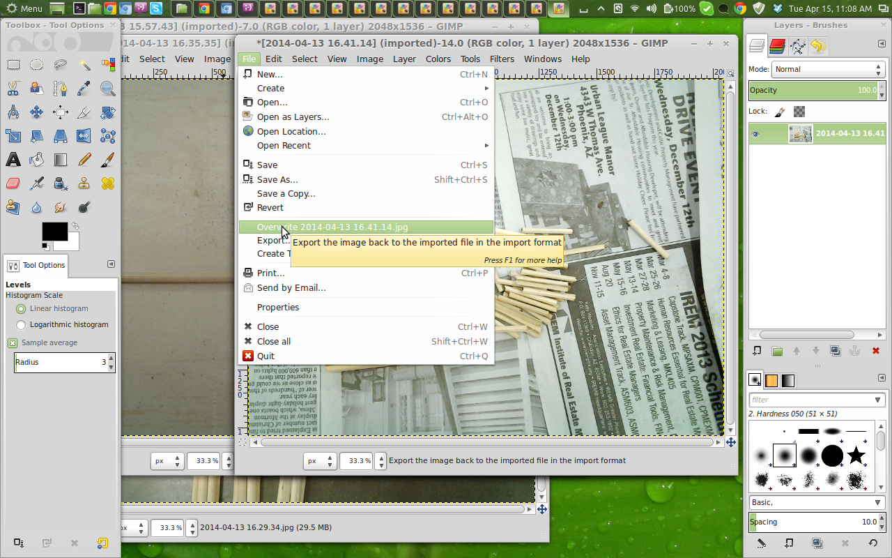Click the black foreground color swatch

click(x=54, y=231)
